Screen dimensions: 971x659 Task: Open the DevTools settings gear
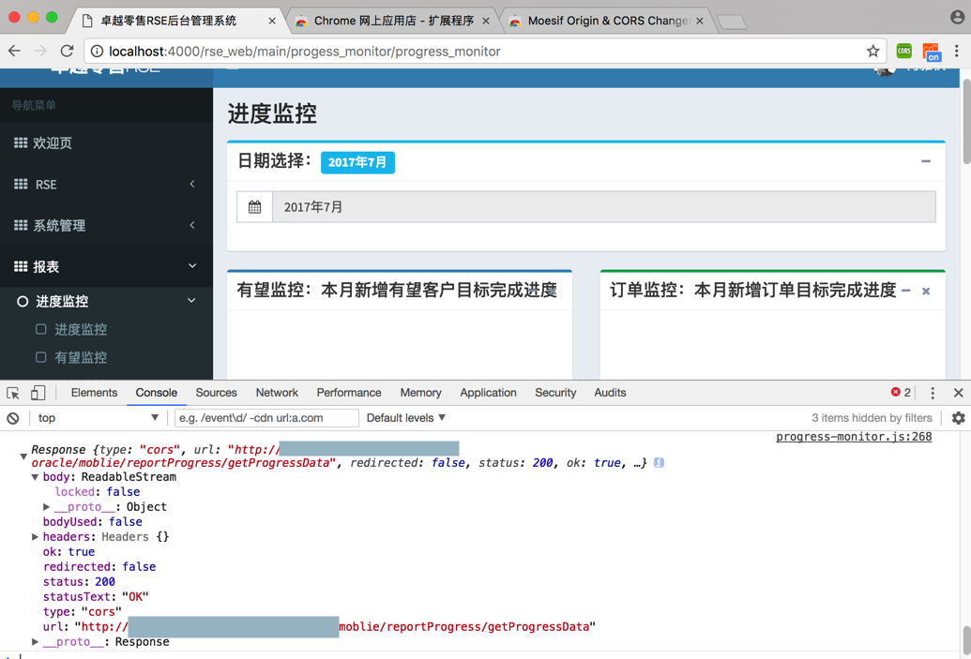tap(958, 418)
